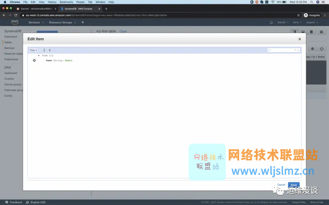This screenshot has width=329, height=205.
Task: Open the Bookmarks menu
Action: click(x=66, y=2)
